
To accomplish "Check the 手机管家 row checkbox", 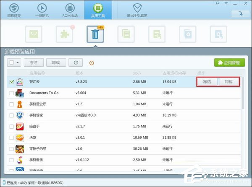I will click(11, 115).
